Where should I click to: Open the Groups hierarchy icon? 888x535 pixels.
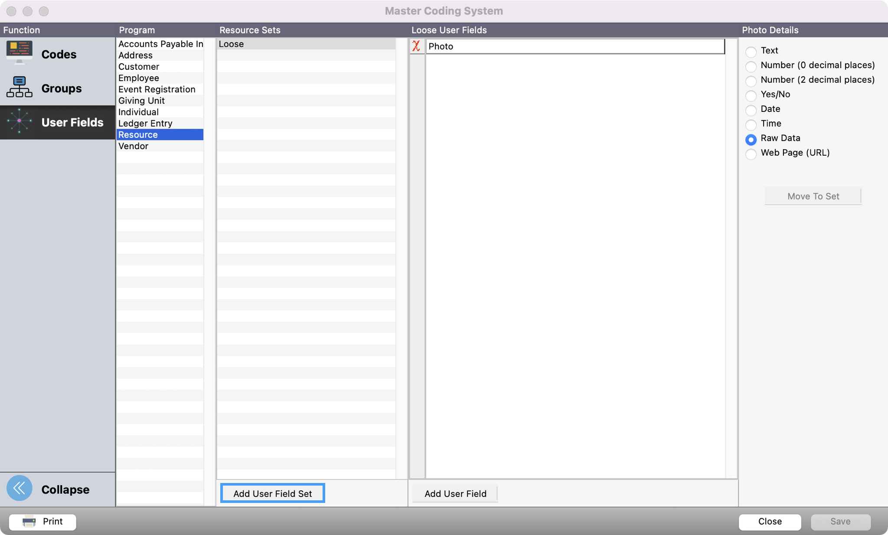[20, 87]
